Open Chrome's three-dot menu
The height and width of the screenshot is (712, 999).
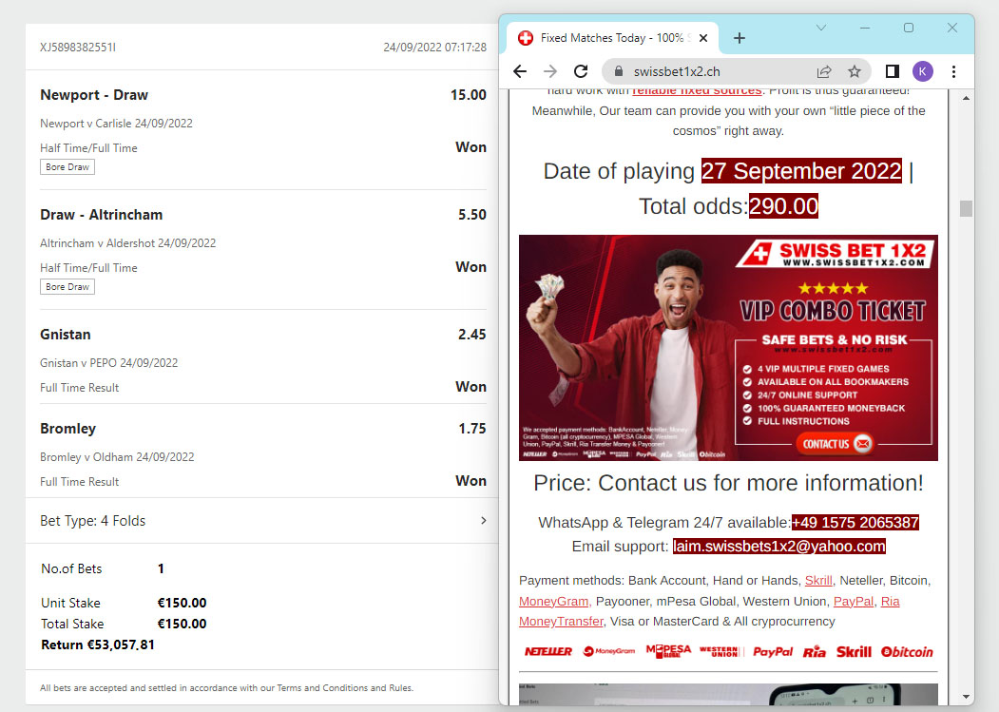pyautogui.click(x=953, y=71)
